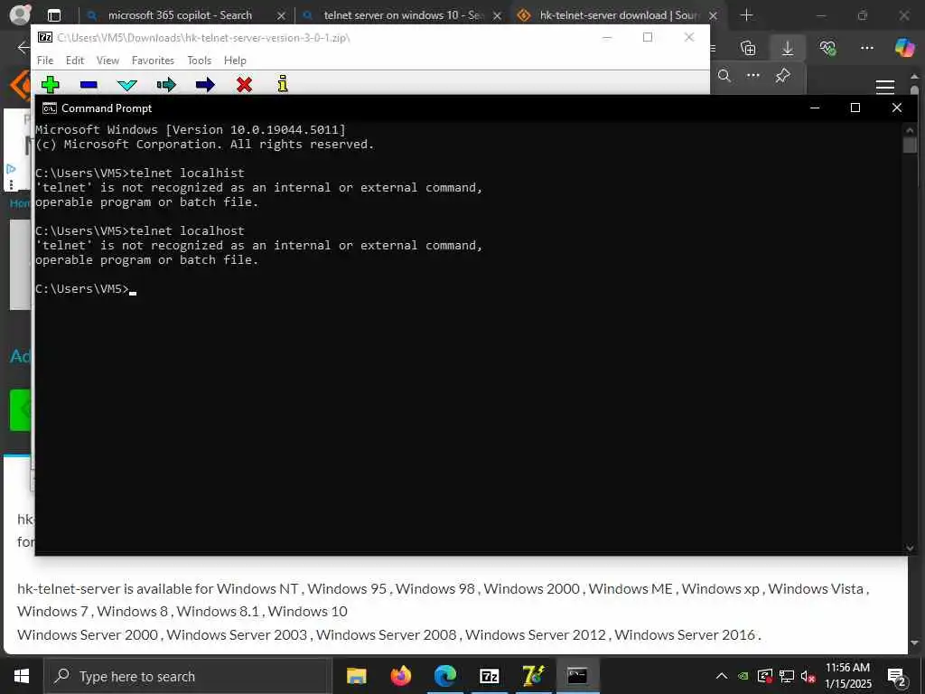925x694 pixels.
Task: Click the search magnifier in the downloads flyout
Action: point(724,76)
